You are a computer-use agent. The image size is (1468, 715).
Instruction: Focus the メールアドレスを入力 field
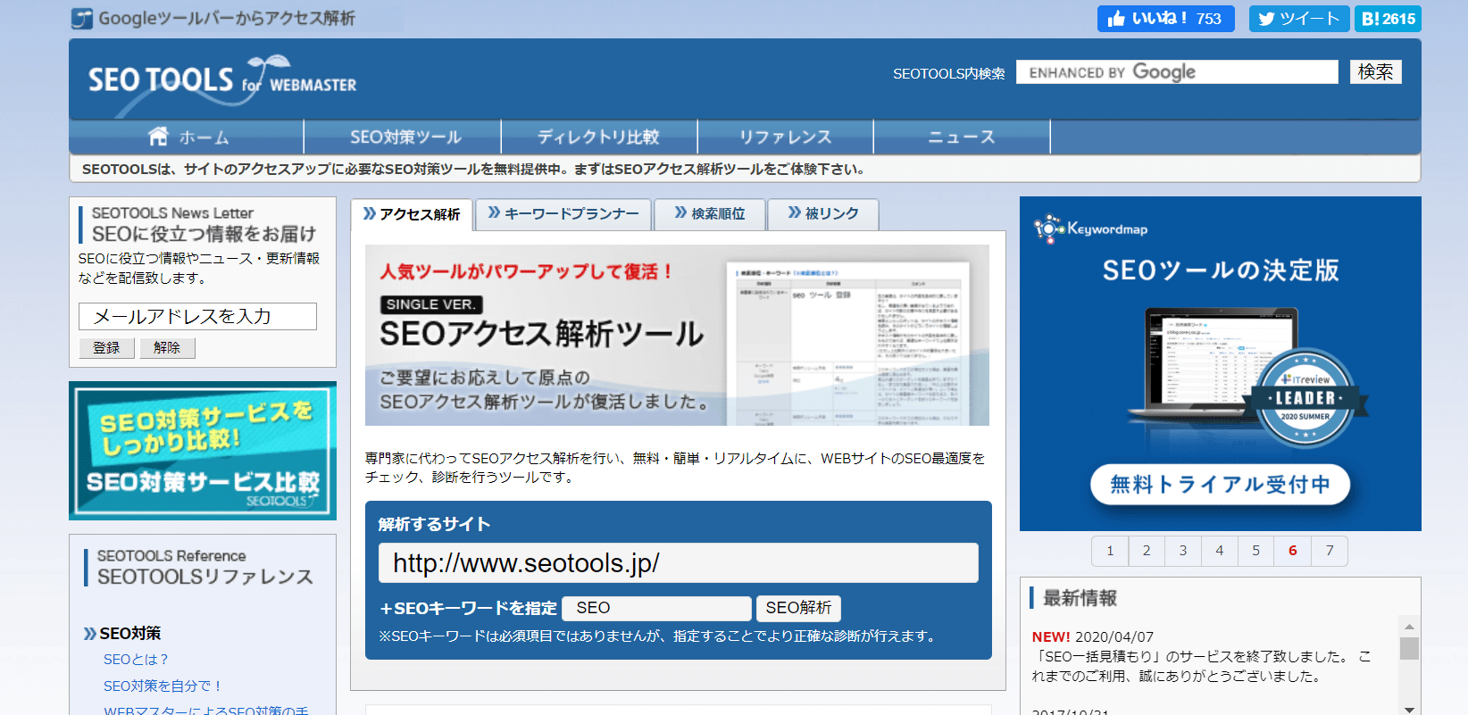coord(197,316)
